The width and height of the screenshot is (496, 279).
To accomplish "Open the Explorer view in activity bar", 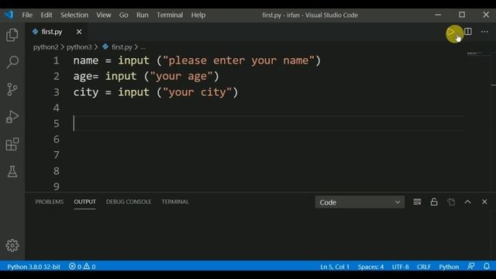I will [12, 35].
